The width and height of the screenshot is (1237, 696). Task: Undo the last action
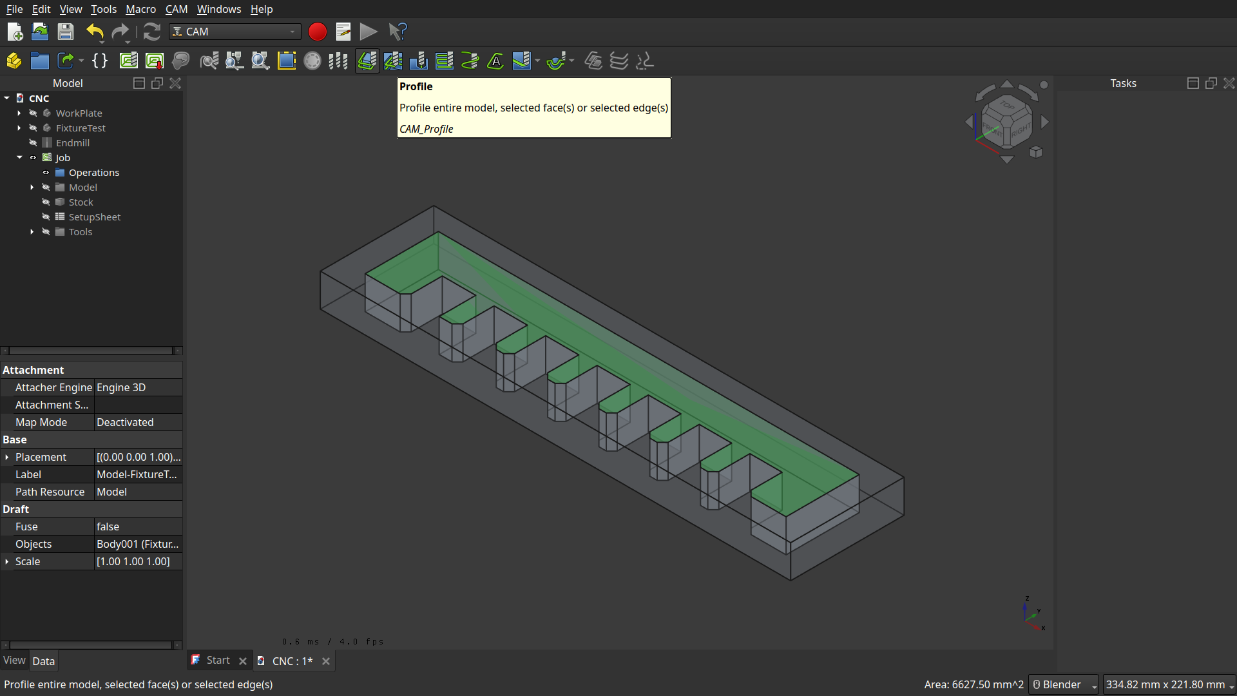coord(95,32)
